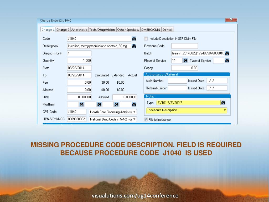Viewport: 269px width, 202px height.
Task: Open the Batch lookup binoculars
Action: click(227, 53)
